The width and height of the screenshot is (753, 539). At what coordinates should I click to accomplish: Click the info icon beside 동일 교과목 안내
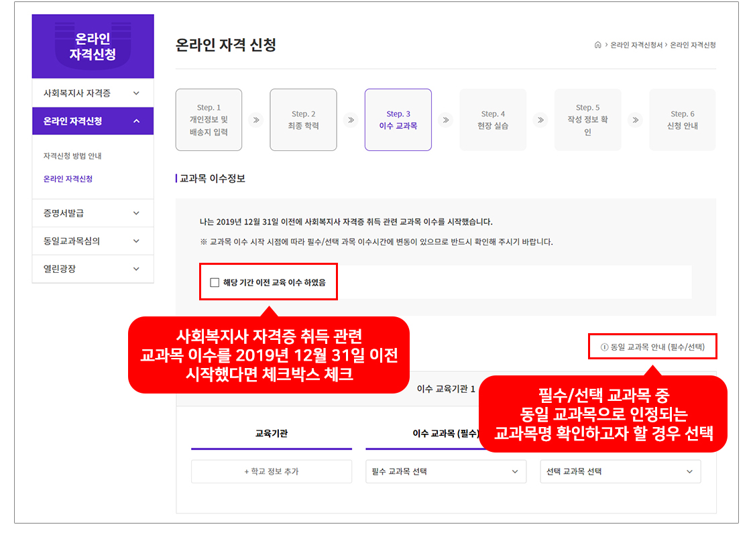click(x=604, y=347)
